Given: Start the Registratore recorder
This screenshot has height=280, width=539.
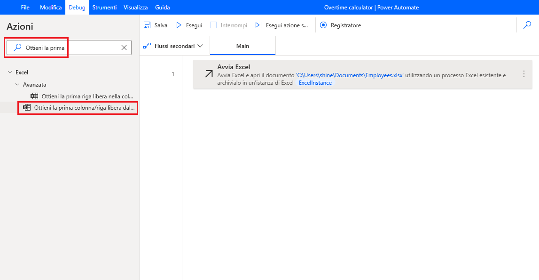Looking at the screenshot, I should point(324,25).
